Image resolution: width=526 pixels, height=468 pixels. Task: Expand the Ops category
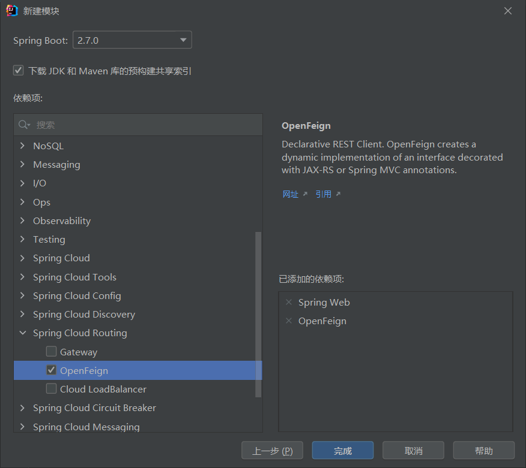[22, 202]
